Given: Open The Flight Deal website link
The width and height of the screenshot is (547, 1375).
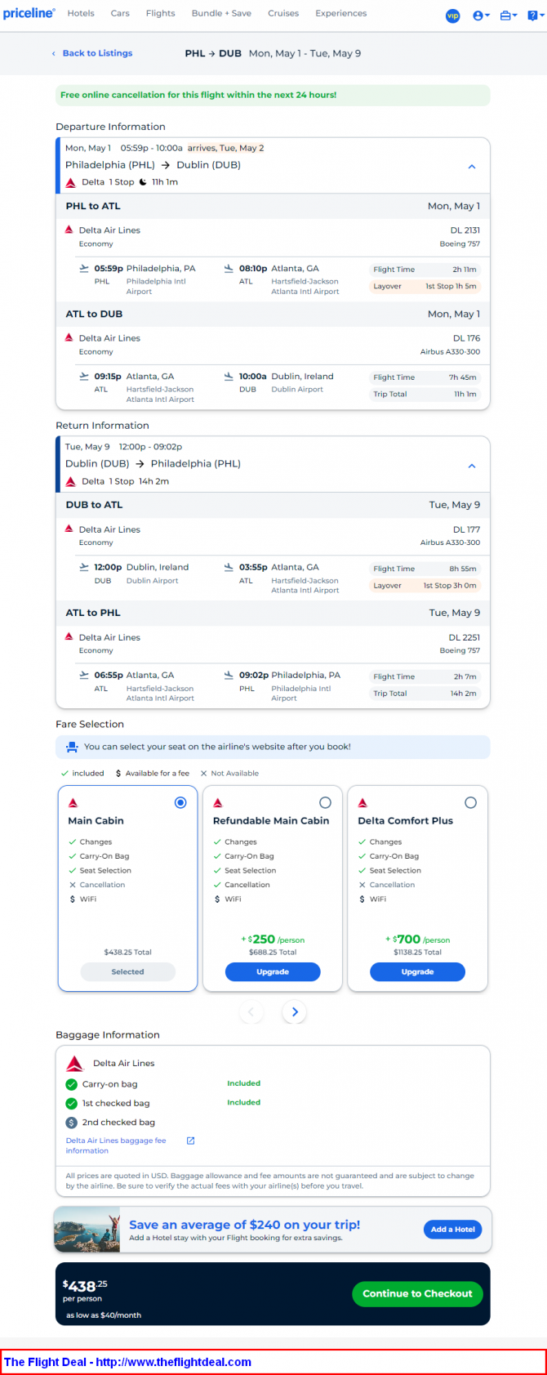Looking at the screenshot, I should (127, 1362).
